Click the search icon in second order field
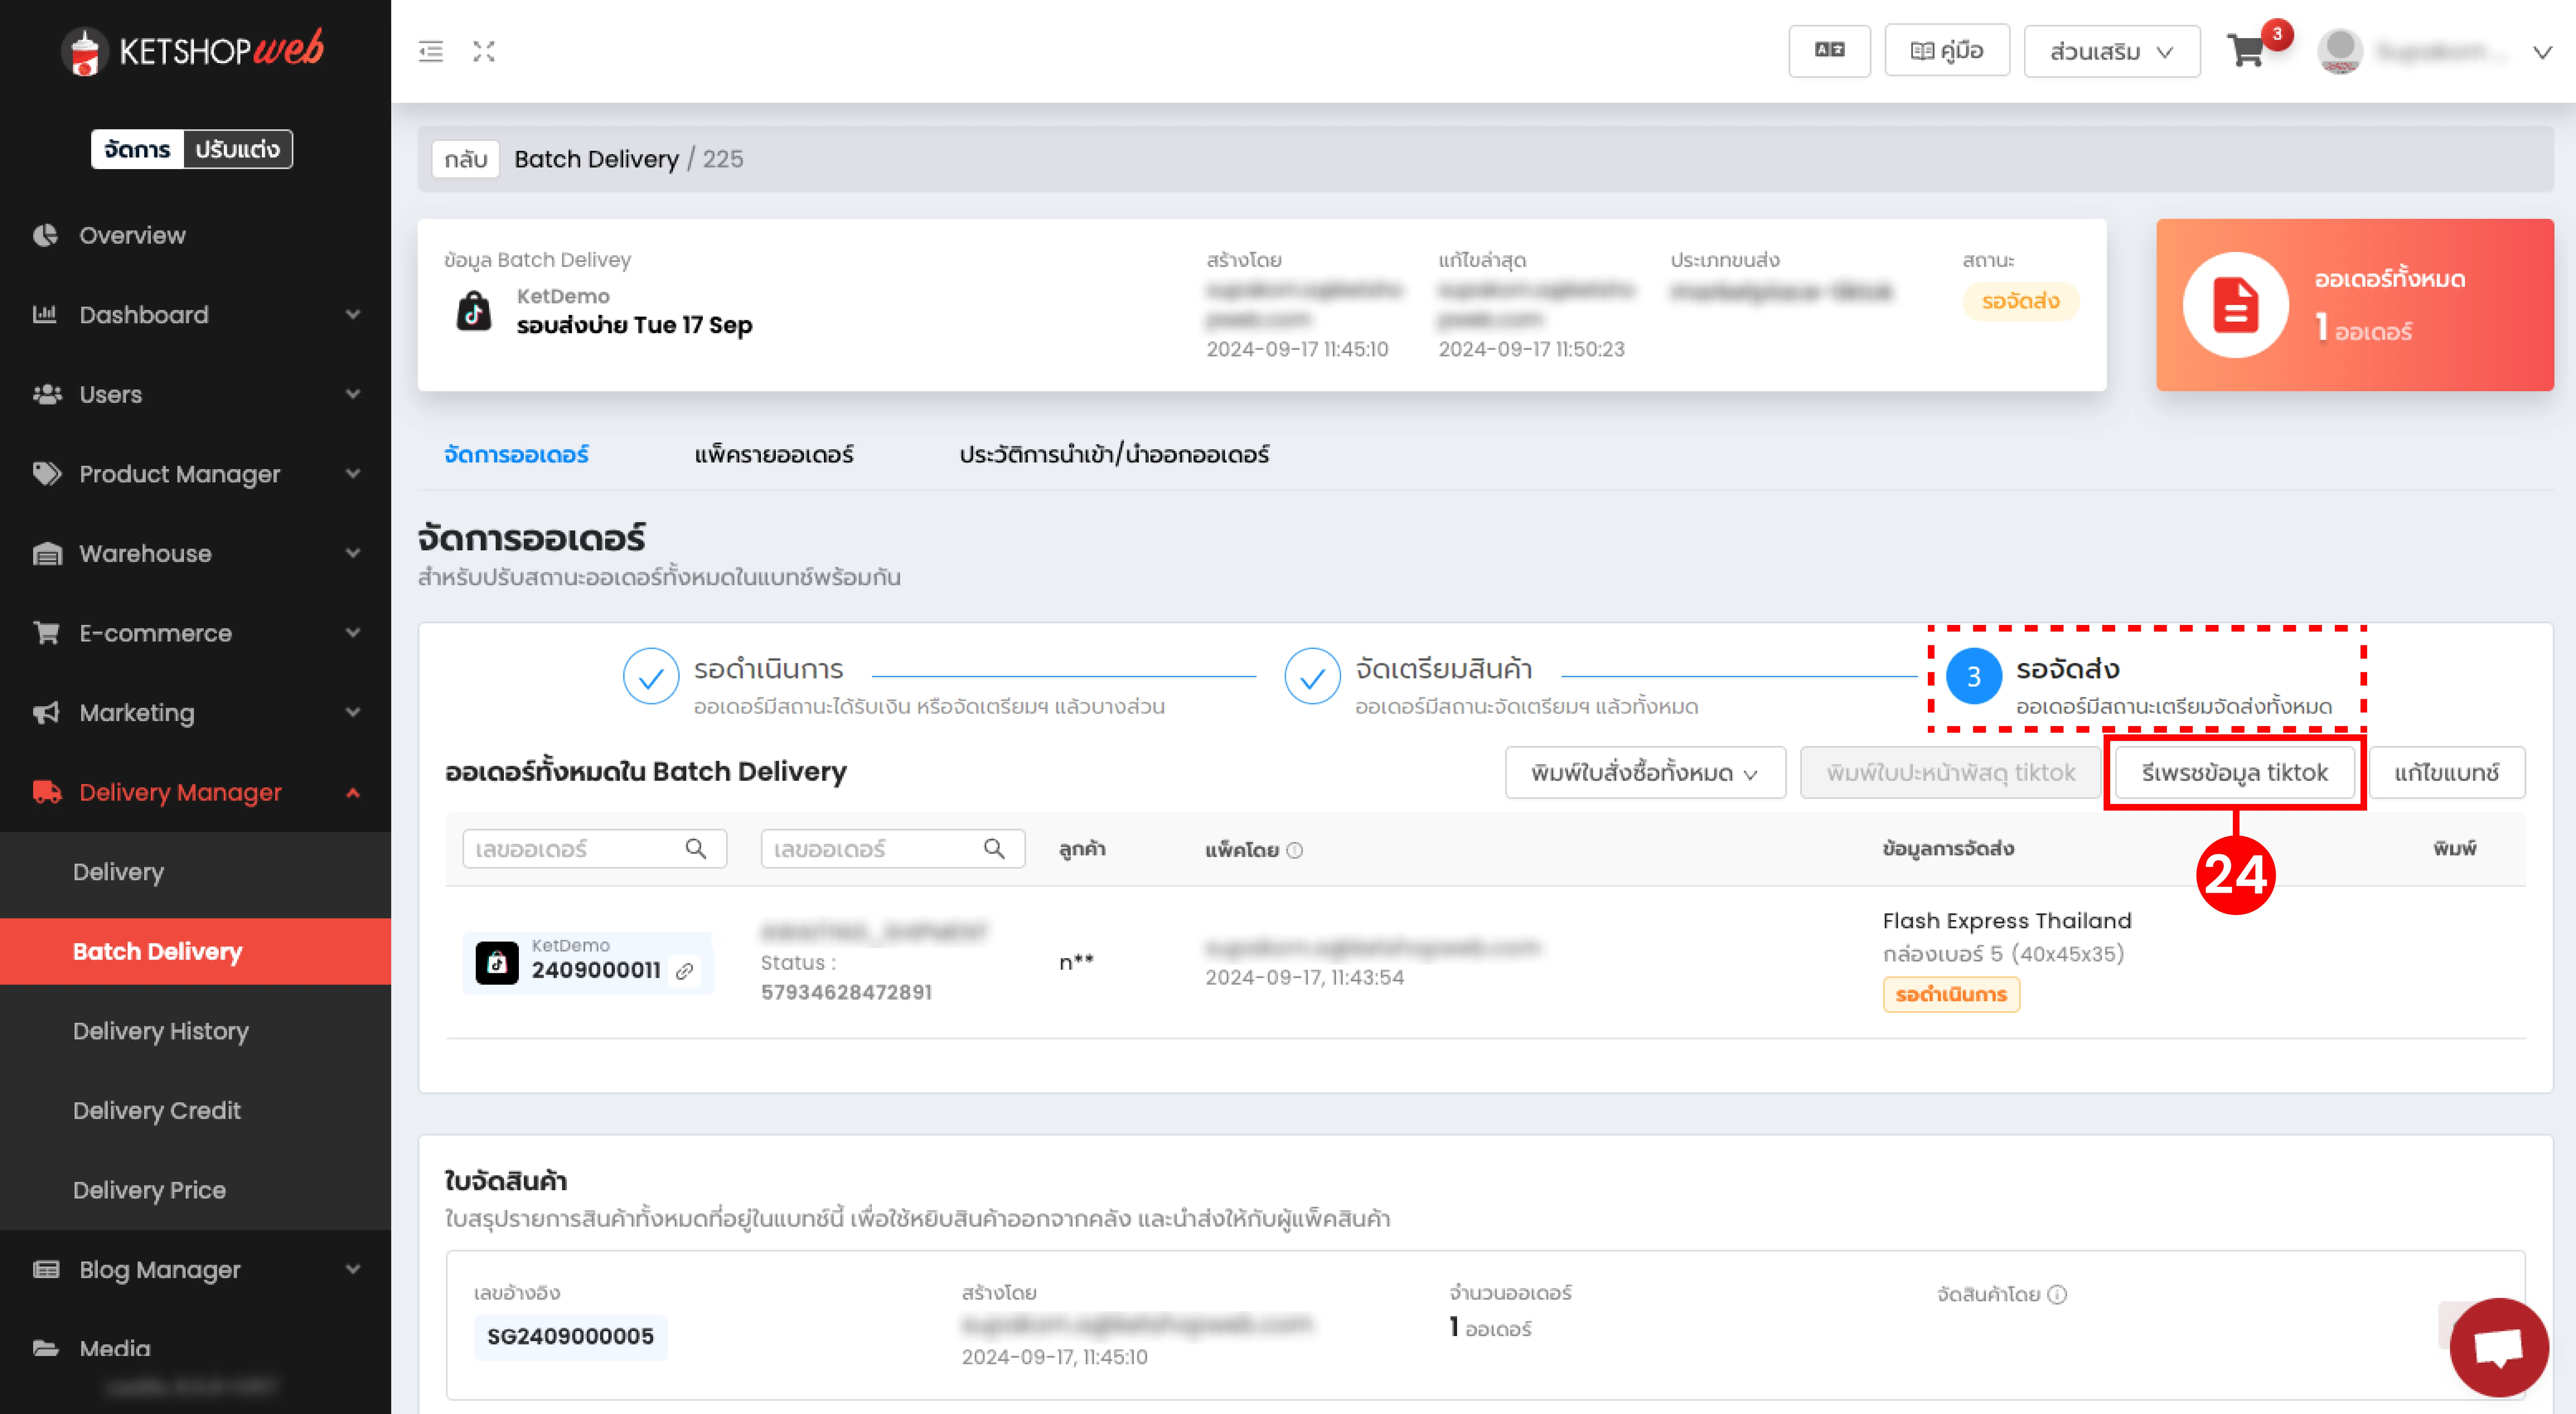Screen dimensions: 2576x1414 pyautogui.click(x=994, y=849)
